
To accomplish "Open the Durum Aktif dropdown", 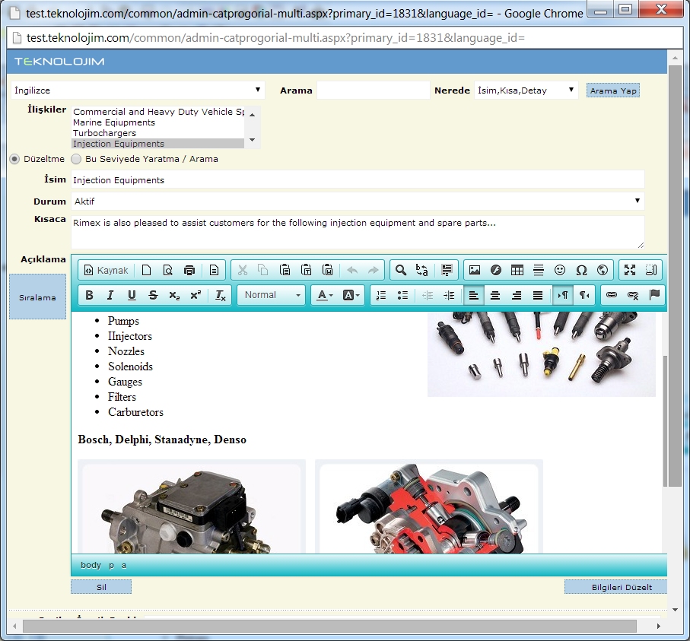I will (x=358, y=201).
